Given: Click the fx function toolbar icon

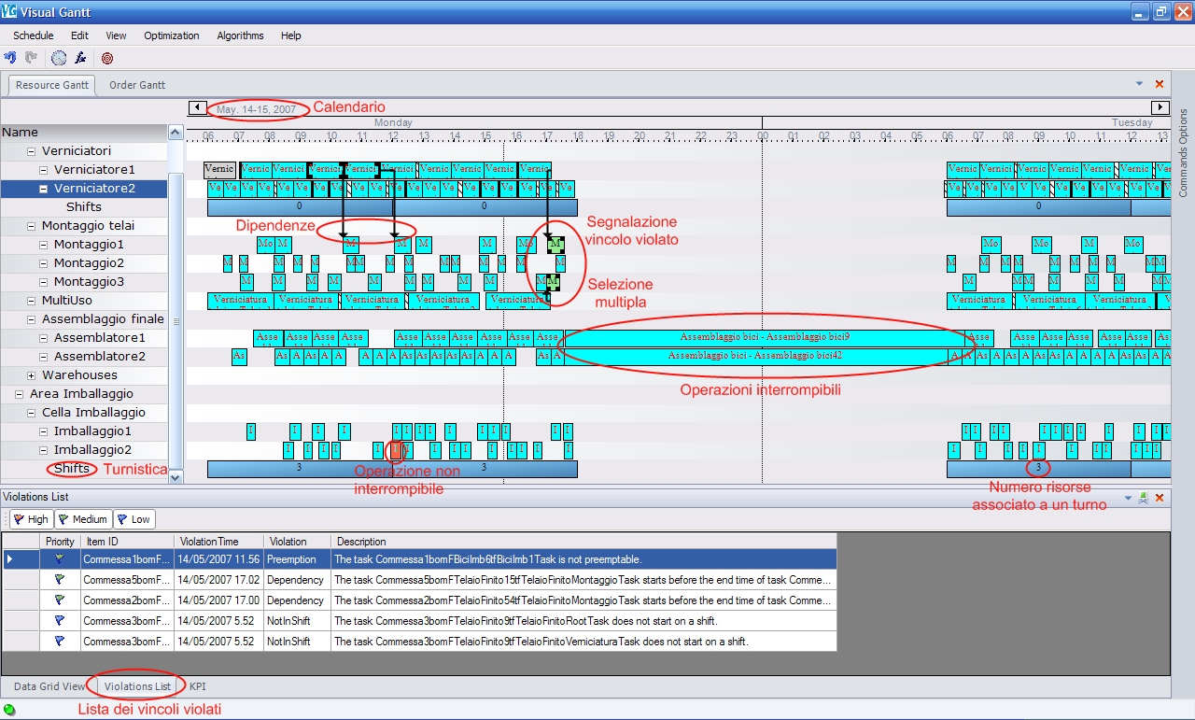Looking at the screenshot, I should [81, 58].
